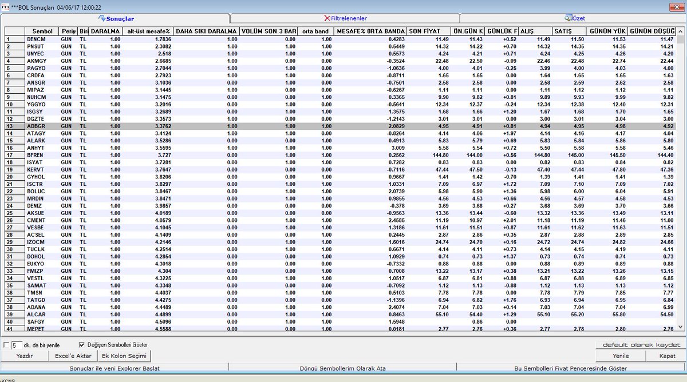Sort by the SATIŞ column header

click(x=568, y=31)
